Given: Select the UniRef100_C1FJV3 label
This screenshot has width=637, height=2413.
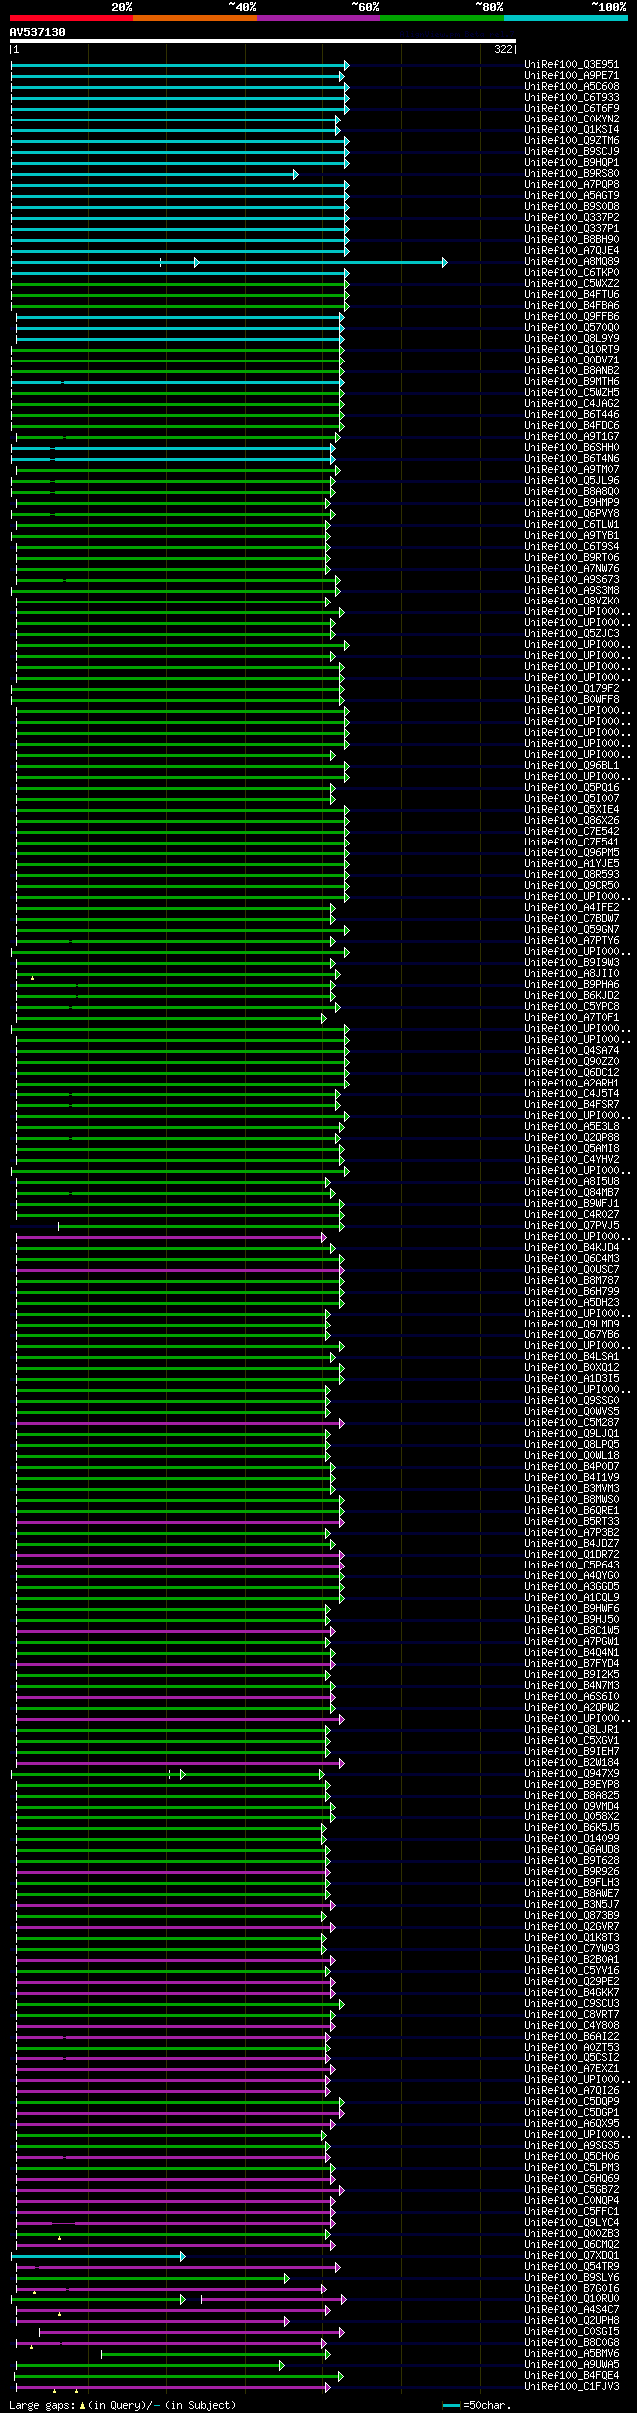Looking at the screenshot, I should pos(571,2387).
